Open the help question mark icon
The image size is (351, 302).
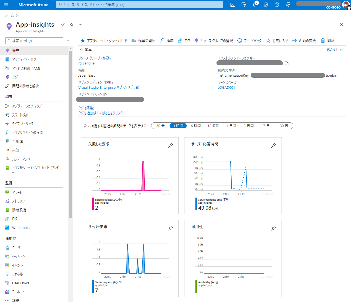click(277, 5)
